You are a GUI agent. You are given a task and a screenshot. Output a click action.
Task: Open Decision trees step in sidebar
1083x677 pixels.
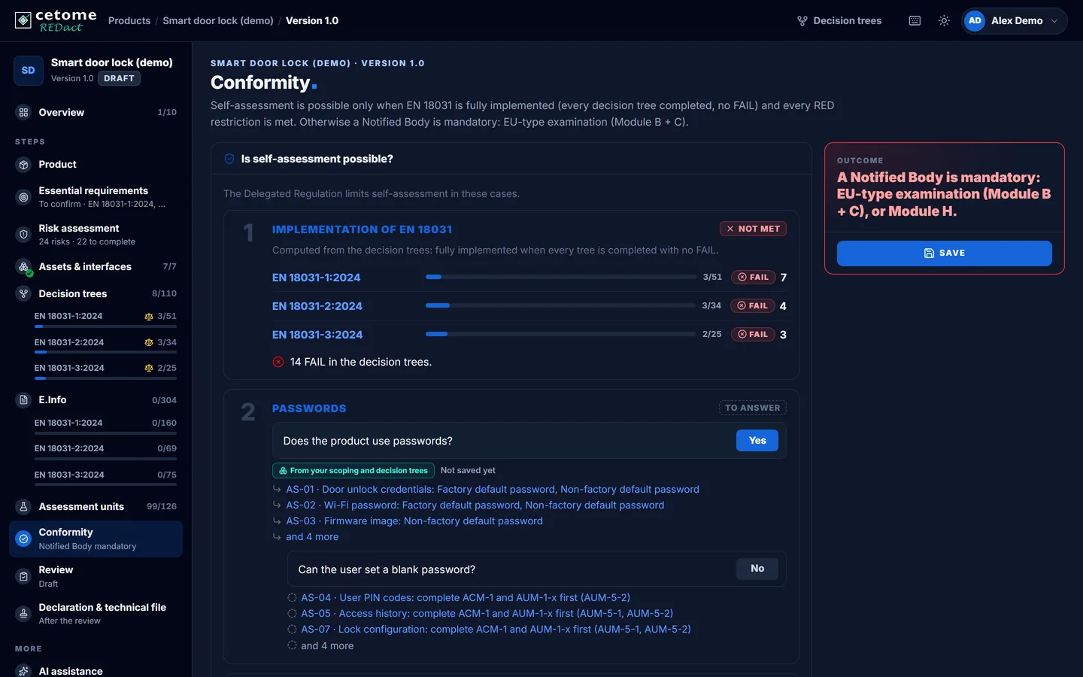pyautogui.click(x=96, y=293)
